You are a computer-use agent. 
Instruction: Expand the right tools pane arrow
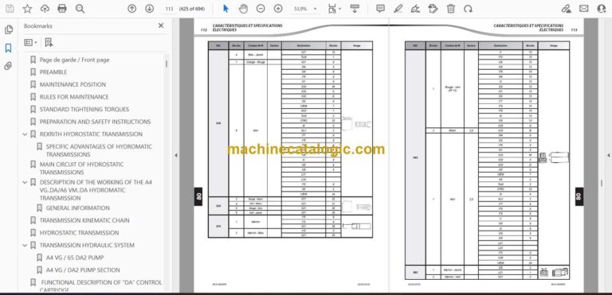coord(608,155)
